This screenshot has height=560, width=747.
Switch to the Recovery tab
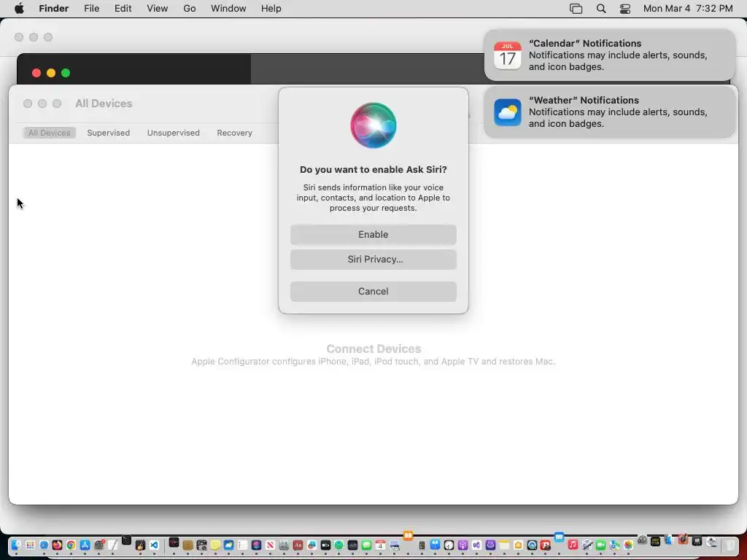click(x=234, y=133)
